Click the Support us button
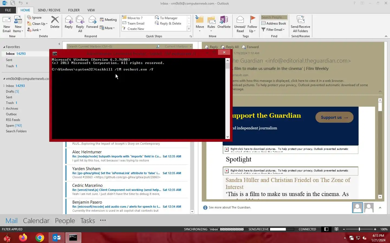 (x=334, y=117)
